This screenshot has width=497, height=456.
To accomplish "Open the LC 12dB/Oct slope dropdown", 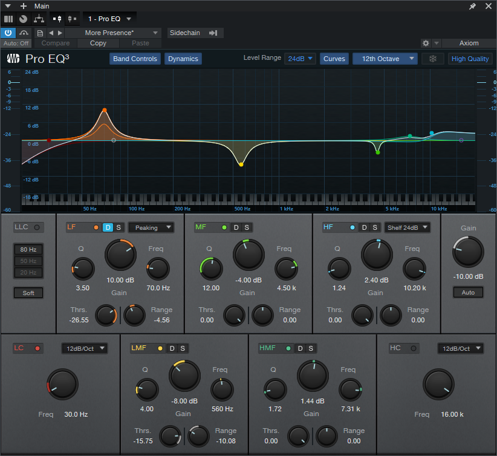I will coord(84,348).
